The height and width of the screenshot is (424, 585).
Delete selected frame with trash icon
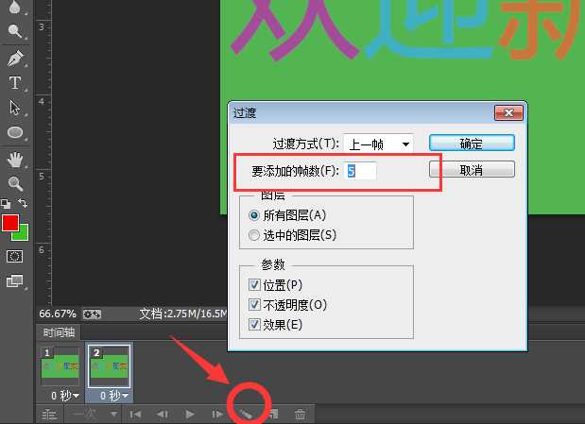300,414
